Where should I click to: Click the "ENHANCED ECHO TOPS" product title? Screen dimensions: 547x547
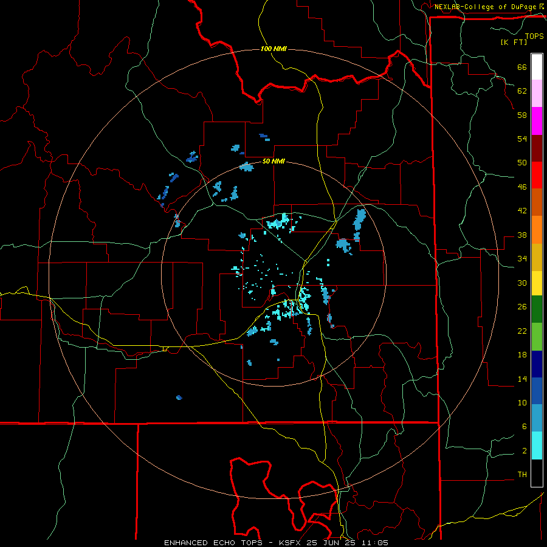(x=213, y=543)
